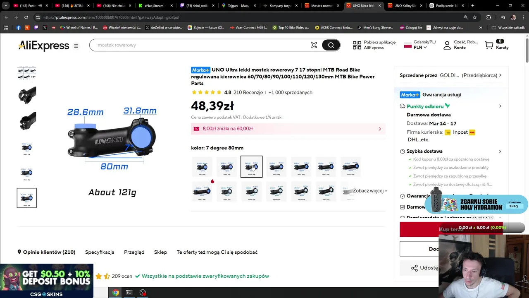Click the share icon next to Udostępnij
The height and width of the screenshot is (298, 529).
coord(414,268)
